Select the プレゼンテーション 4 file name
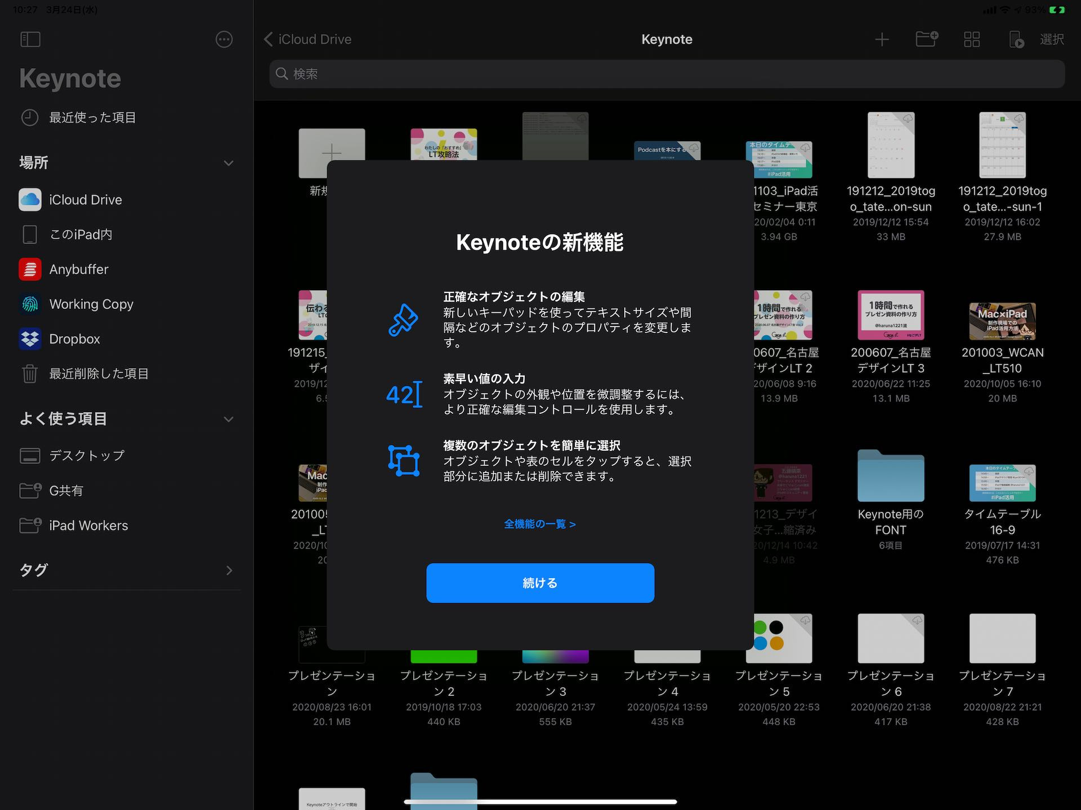The width and height of the screenshot is (1081, 810). tap(667, 683)
